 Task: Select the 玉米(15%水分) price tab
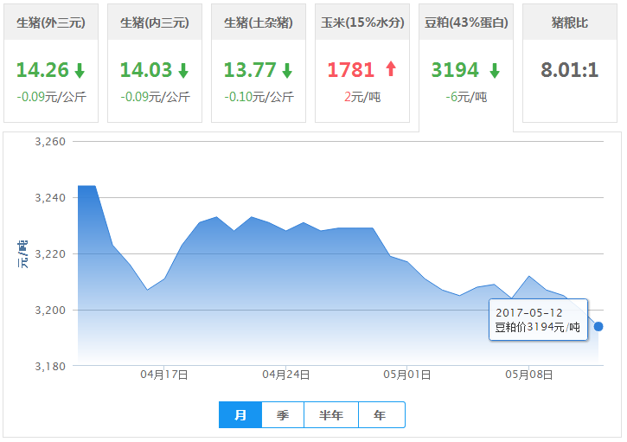click(x=362, y=63)
